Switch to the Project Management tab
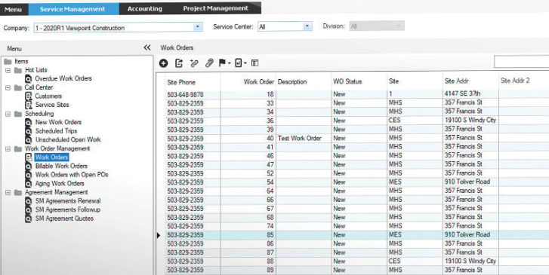Image resolution: width=549 pixels, height=275 pixels. (215, 8)
